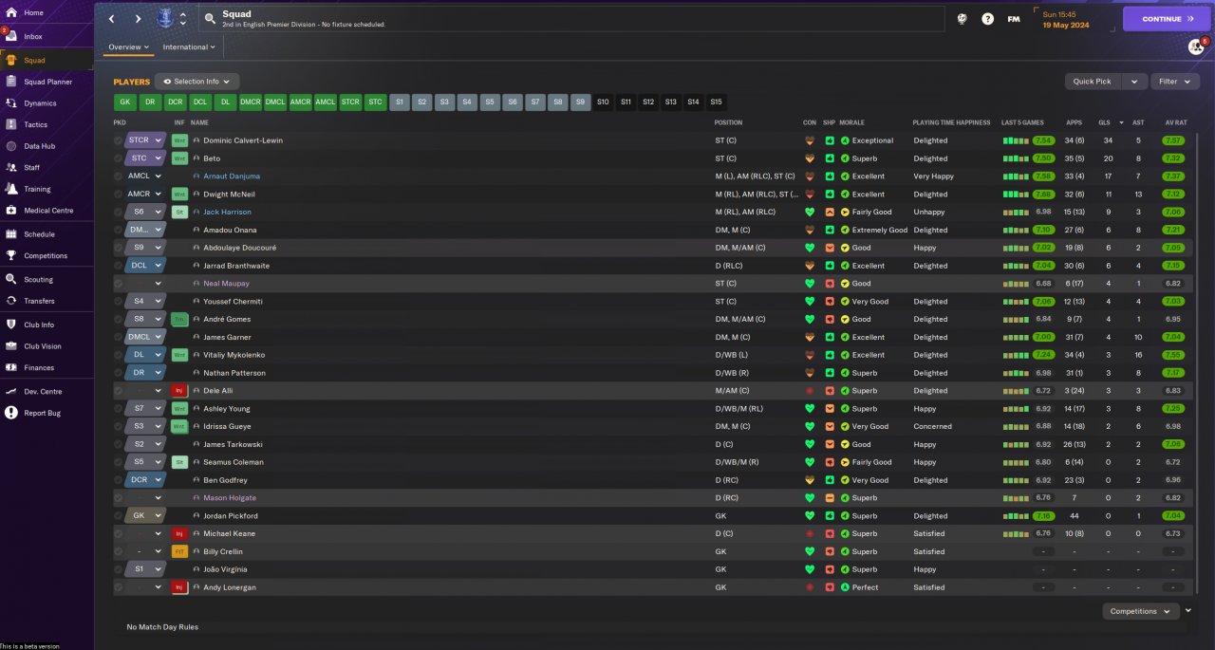The height and width of the screenshot is (650, 1215).
Task: Open the Quick Pick arrow dropdown
Action: (1133, 82)
